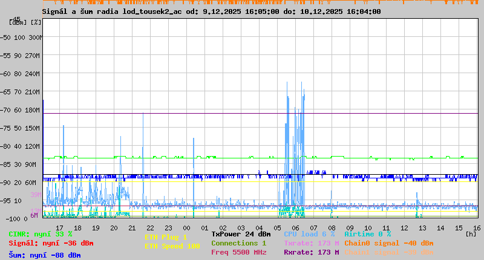Click the Connections 1 legend entry
Viewport: 484px width, 260px height.
point(238,243)
